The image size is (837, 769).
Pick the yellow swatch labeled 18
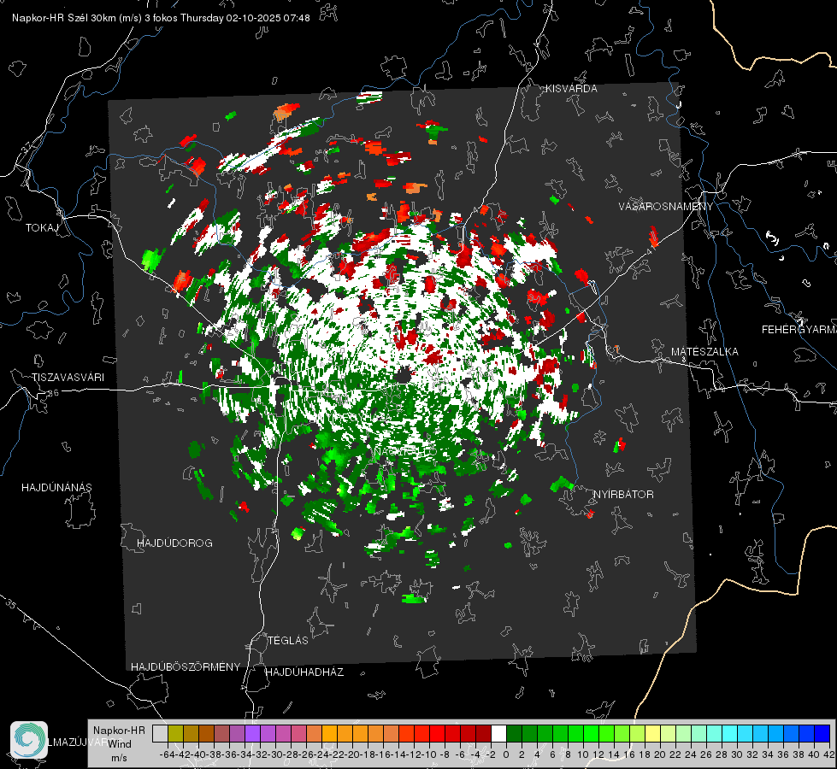(x=652, y=733)
